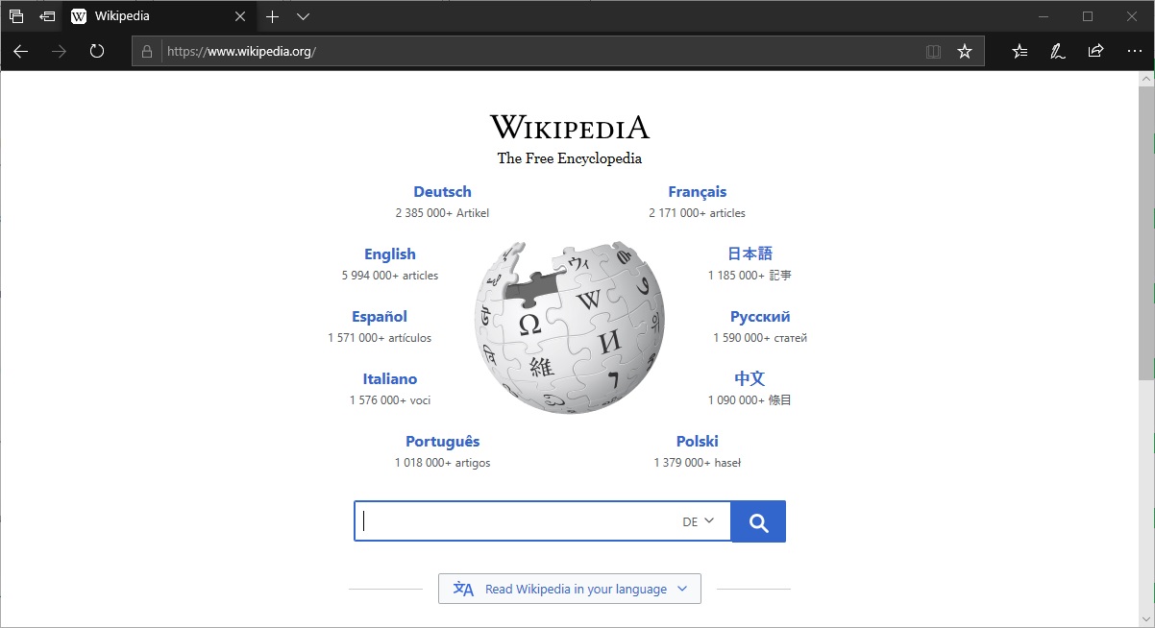Click the 'Tabs you've set aside' icon

coord(15,16)
